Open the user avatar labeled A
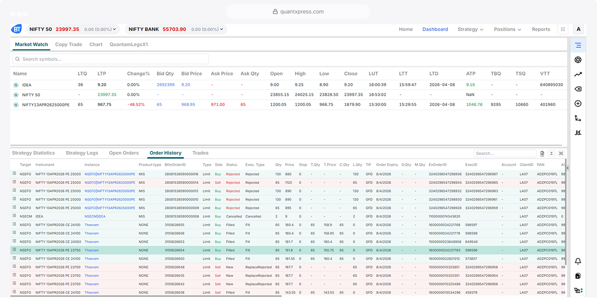This screenshot has width=597, height=298. coord(578,29)
